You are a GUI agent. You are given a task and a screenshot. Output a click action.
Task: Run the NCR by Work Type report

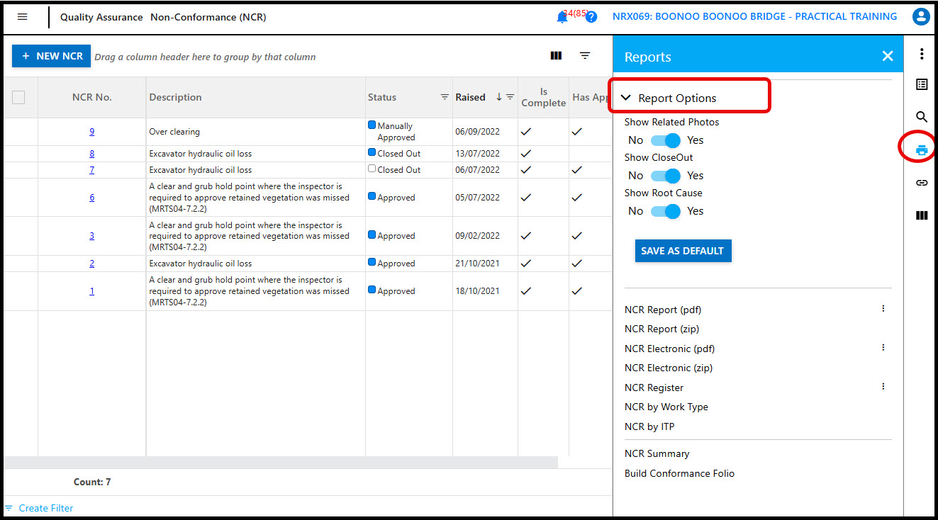666,407
